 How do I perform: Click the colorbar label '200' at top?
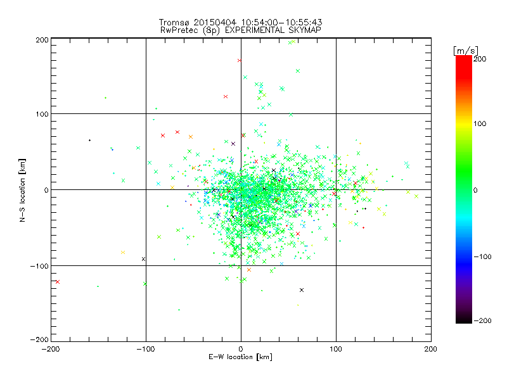click(480, 59)
